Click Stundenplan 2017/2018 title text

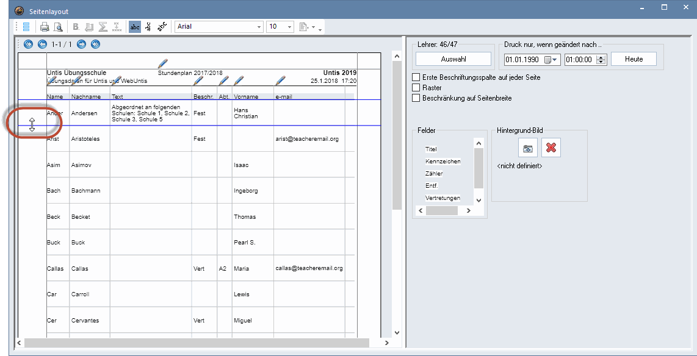click(190, 73)
